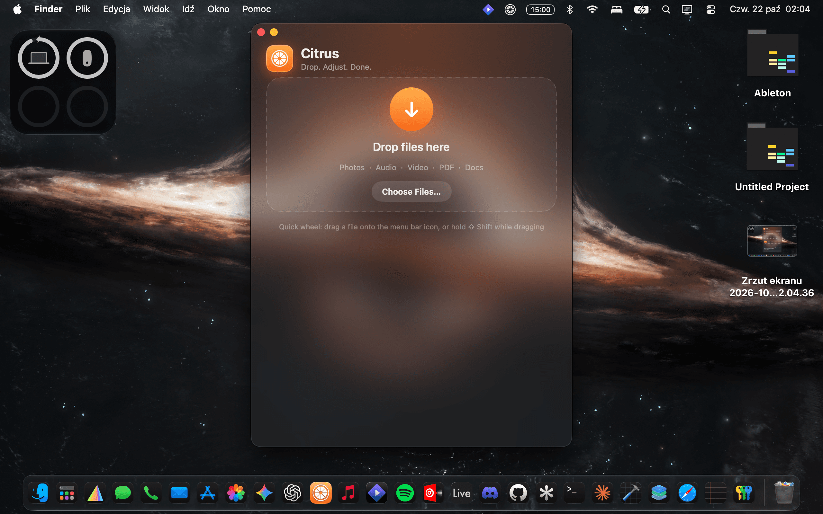The height and width of the screenshot is (514, 823).
Task: Click the Citrus app logo in window header
Action: point(280,58)
